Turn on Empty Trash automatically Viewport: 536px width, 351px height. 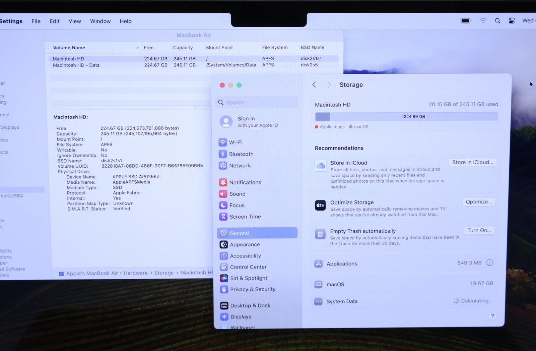(x=479, y=230)
